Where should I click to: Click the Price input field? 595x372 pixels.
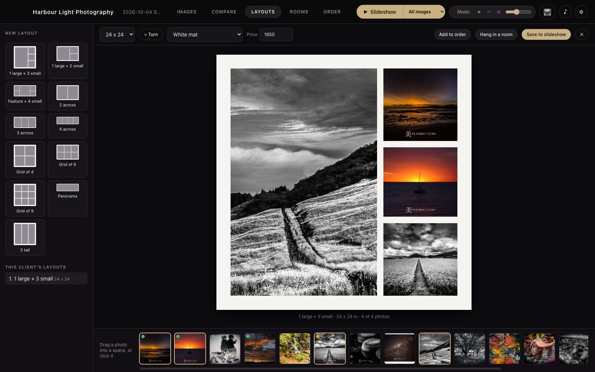pos(276,35)
